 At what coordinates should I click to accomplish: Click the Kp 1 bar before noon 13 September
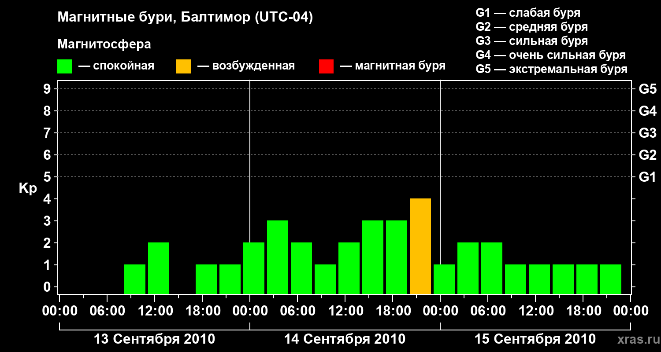coord(135,279)
